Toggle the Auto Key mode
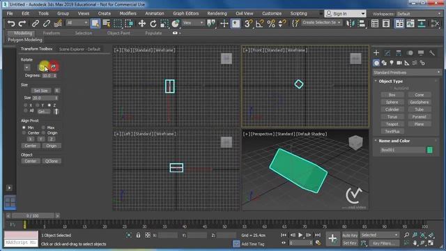 [350, 236]
